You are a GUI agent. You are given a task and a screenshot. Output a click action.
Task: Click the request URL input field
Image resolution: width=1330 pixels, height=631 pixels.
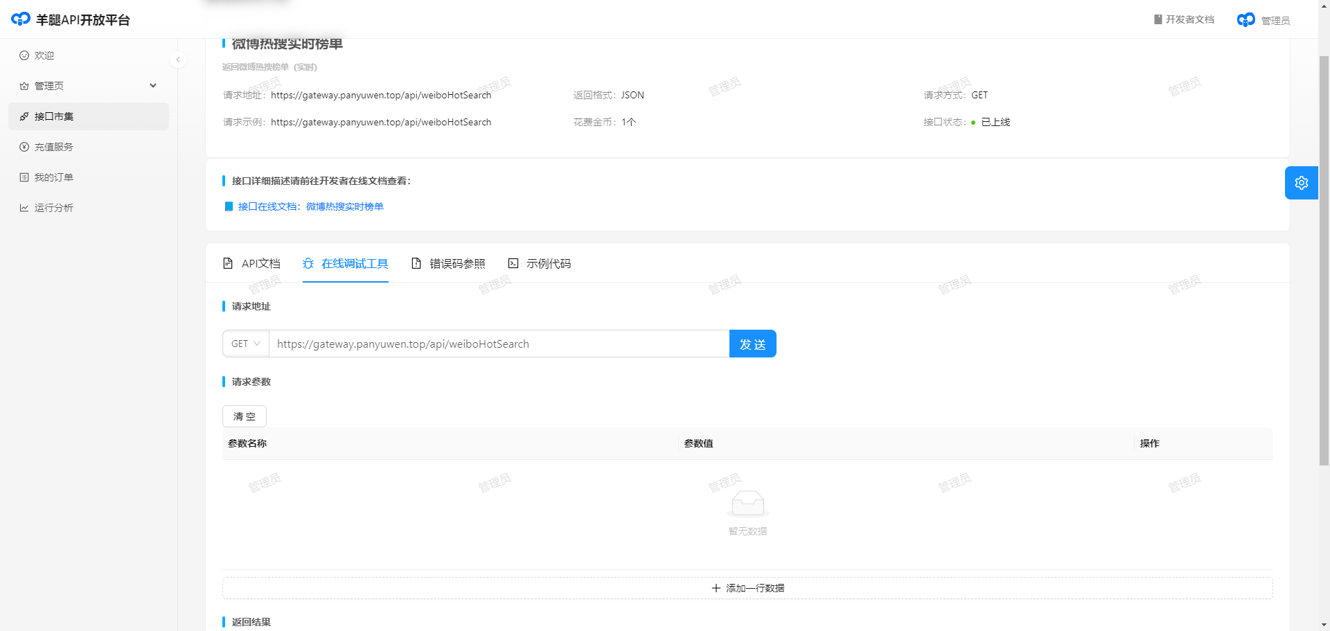click(x=499, y=344)
